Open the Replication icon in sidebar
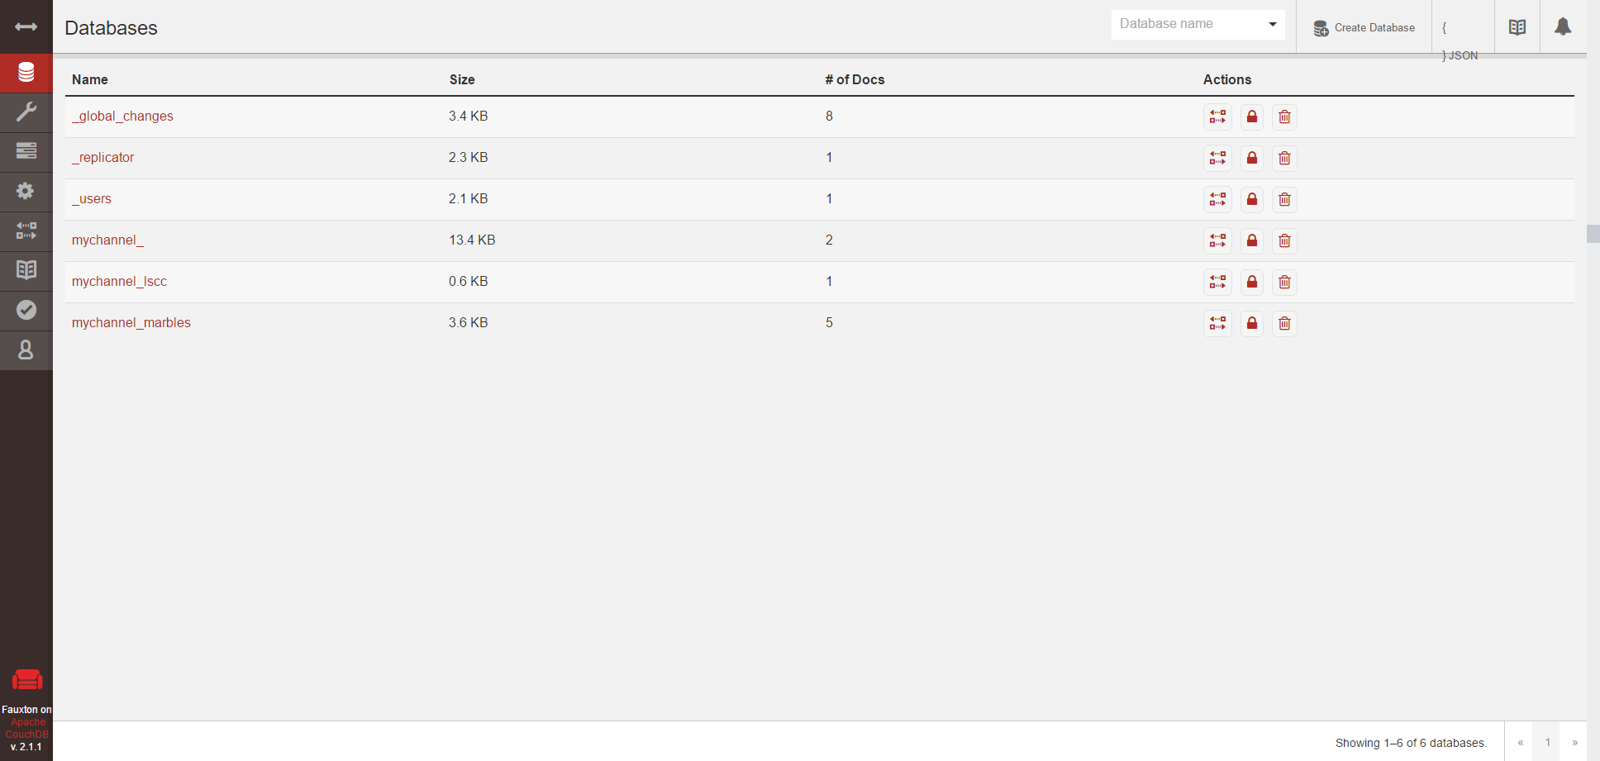Viewport: 1600px width, 761px height. (26, 231)
